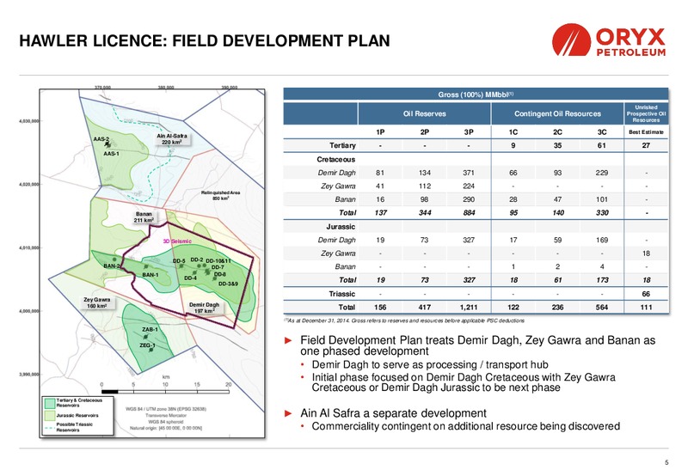
Task: Click the slide title Hawler Licence: Field Development Plan
Action: [205, 40]
